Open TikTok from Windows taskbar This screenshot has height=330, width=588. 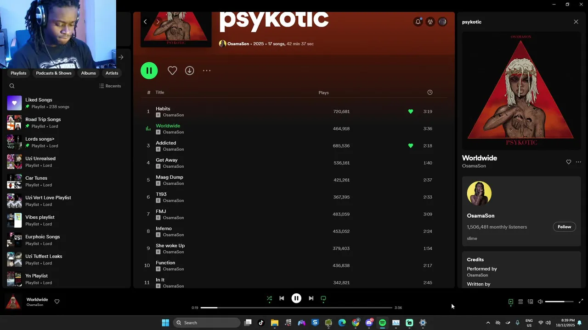pos(261,323)
